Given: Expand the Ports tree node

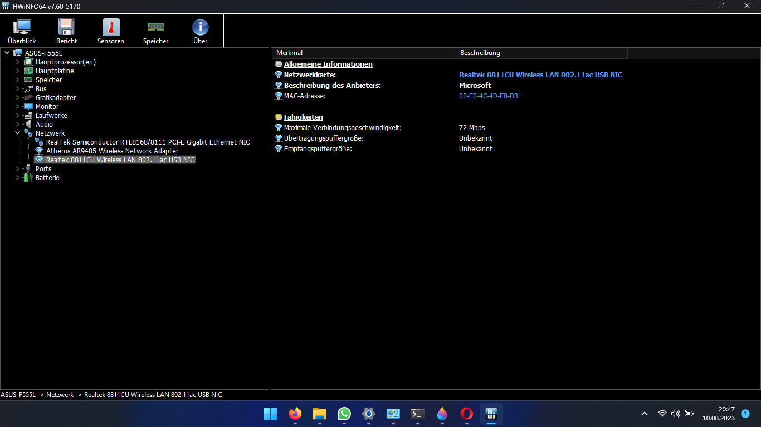Looking at the screenshot, I should click(x=17, y=169).
